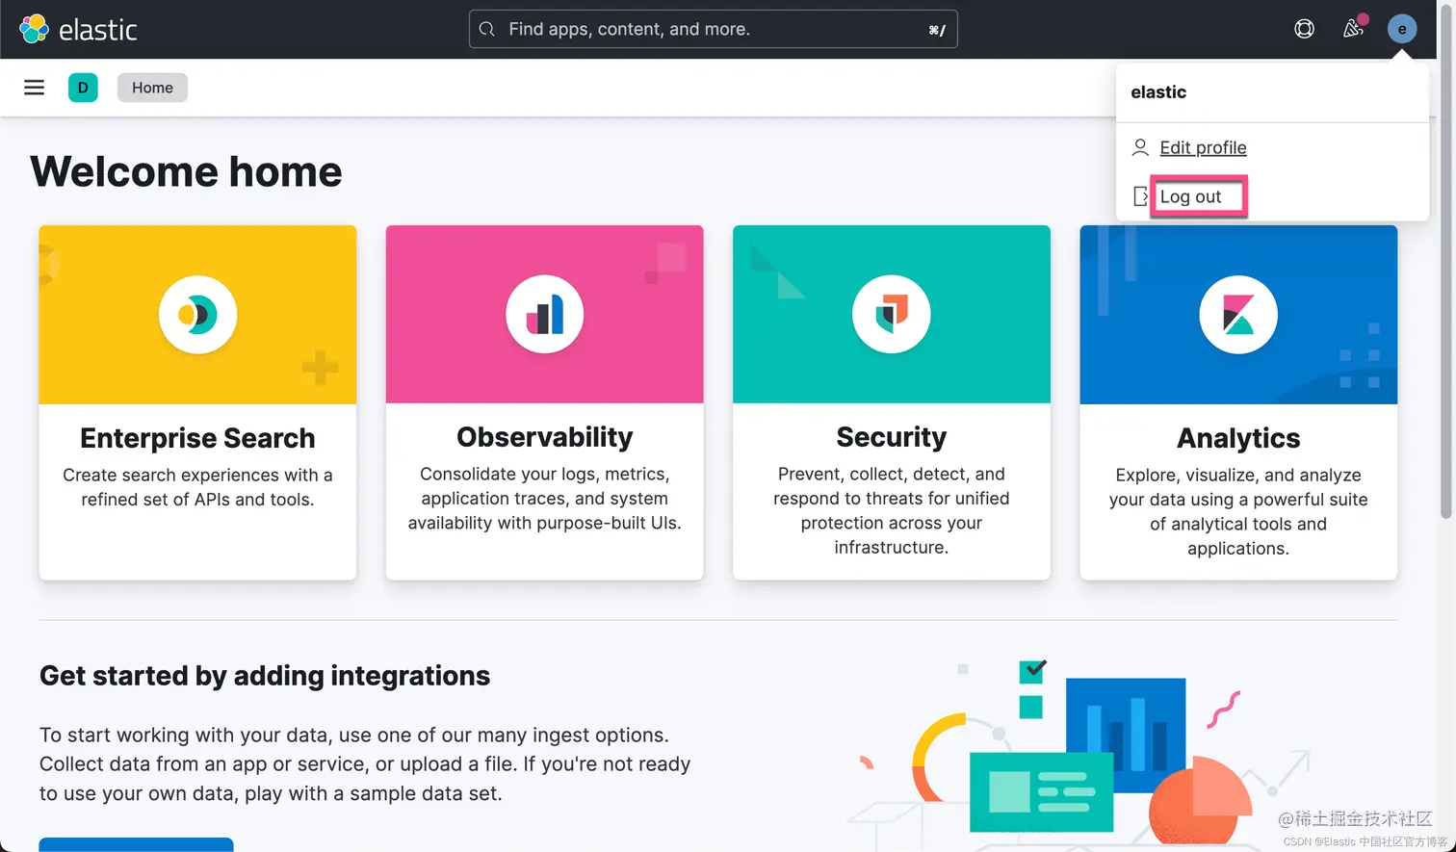Open the Analytics card title

pyautogui.click(x=1238, y=438)
